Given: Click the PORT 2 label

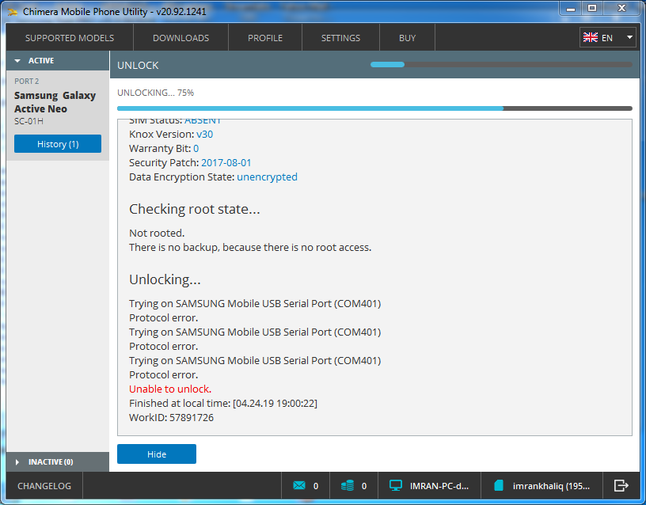Looking at the screenshot, I should tap(27, 82).
